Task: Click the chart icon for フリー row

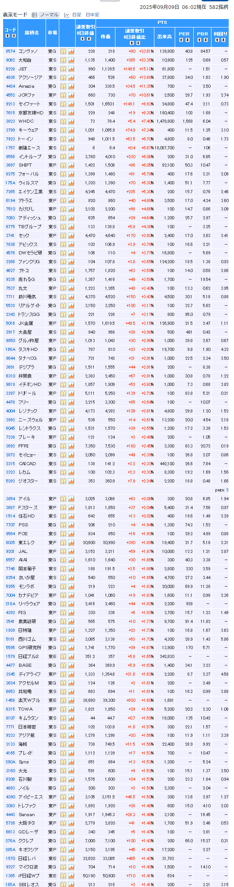Action: [x=71, y=402]
